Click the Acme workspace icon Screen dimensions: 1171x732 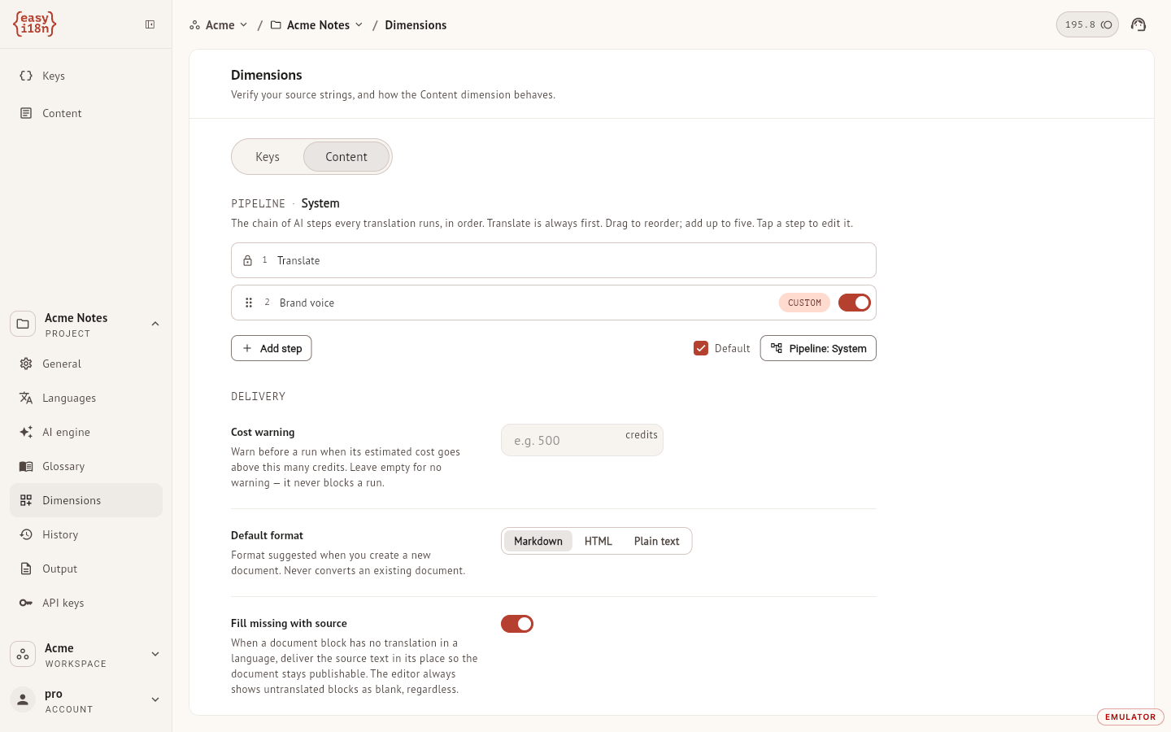pyautogui.click(x=23, y=654)
